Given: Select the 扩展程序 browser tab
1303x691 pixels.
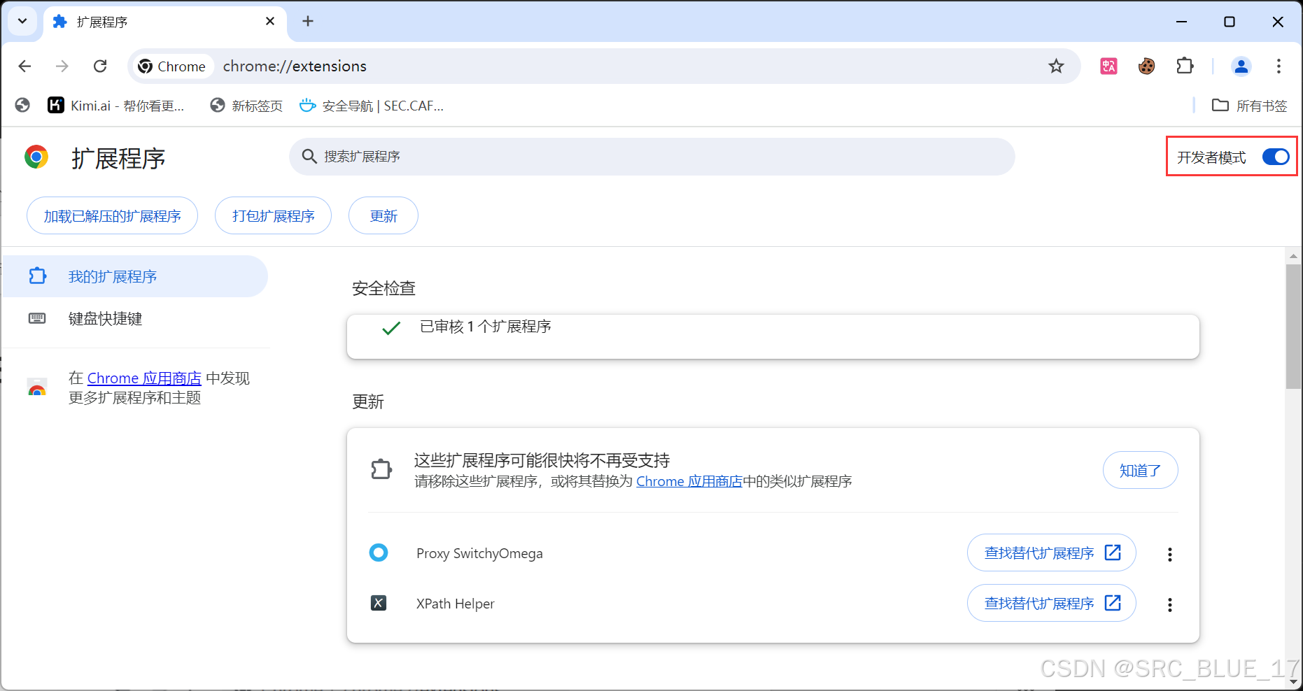Looking at the screenshot, I should point(165,23).
